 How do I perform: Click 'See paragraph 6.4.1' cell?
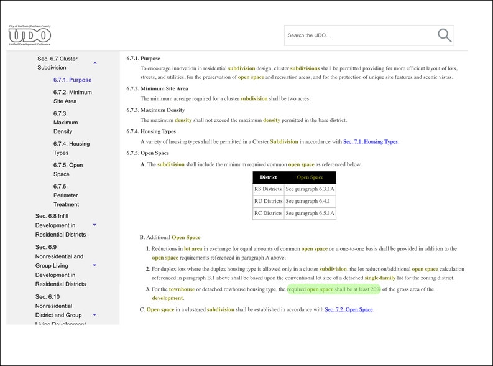pyautogui.click(x=310, y=201)
